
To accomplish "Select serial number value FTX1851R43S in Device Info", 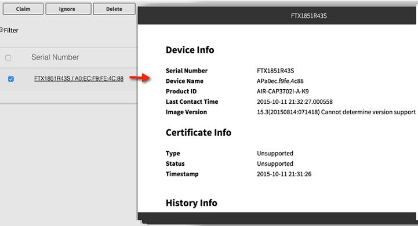I will [275, 71].
